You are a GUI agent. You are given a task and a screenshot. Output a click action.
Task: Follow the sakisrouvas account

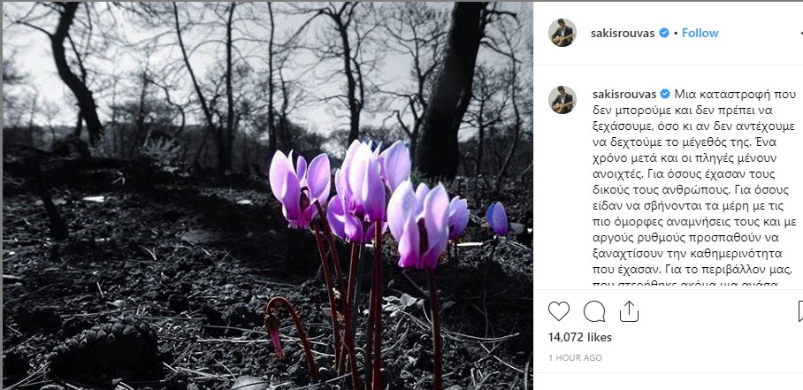(700, 33)
